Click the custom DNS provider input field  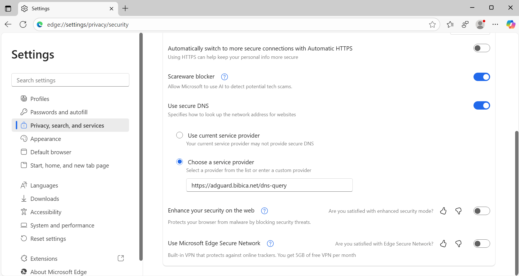(x=269, y=185)
